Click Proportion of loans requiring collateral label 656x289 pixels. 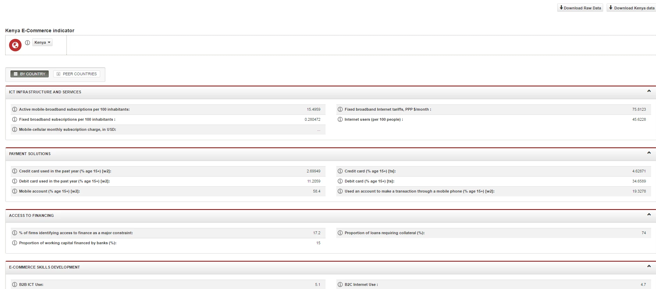point(384,233)
